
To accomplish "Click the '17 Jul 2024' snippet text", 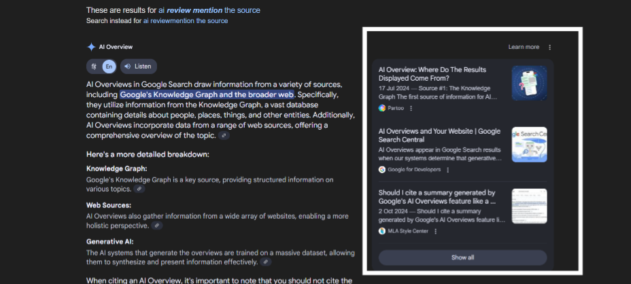I will (394, 88).
